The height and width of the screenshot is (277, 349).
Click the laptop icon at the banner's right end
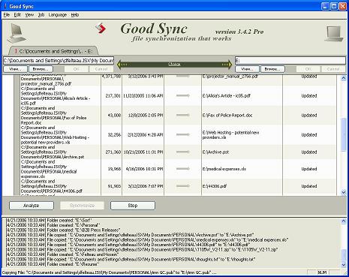click(334, 34)
